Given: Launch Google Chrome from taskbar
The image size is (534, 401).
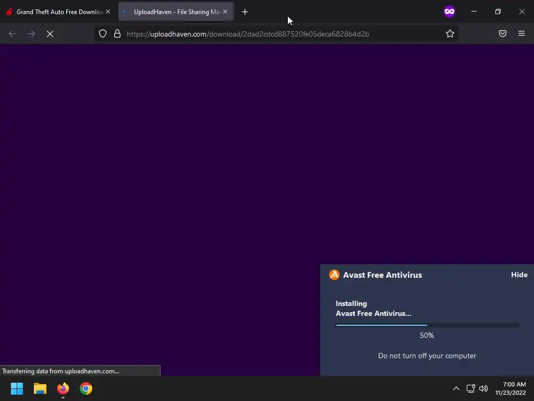Looking at the screenshot, I should click(x=86, y=388).
